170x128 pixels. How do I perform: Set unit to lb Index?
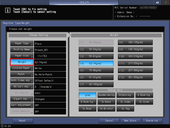tap(125, 102)
